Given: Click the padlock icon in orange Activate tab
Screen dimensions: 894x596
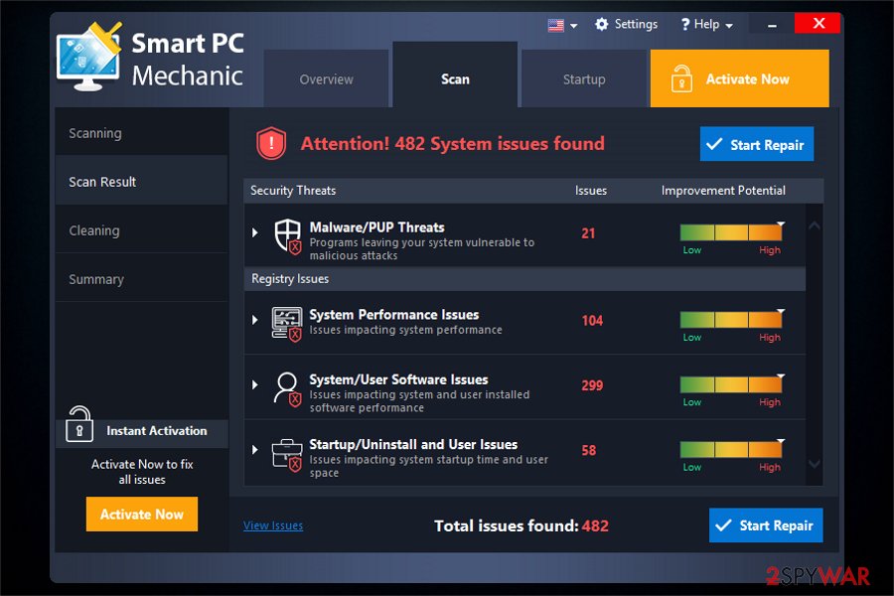Looking at the screenshot, I should 681,78.
